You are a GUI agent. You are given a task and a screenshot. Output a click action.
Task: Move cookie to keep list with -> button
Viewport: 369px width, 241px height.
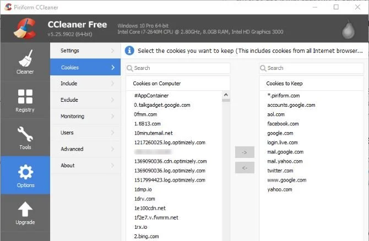[x=245, y=152]
